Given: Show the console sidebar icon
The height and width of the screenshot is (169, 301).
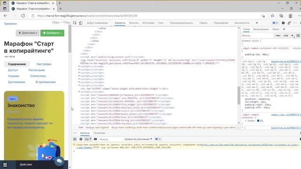Looking at the screenshot, I should coord(75,139).
